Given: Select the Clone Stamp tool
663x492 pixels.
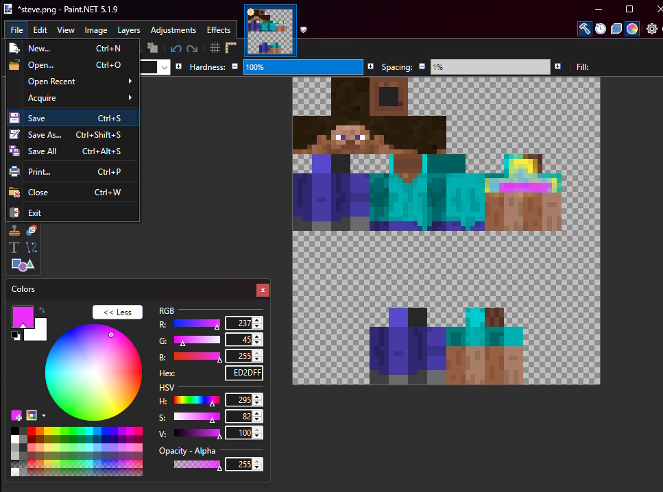Looking at the screenshot, I should tap(14, 231).
